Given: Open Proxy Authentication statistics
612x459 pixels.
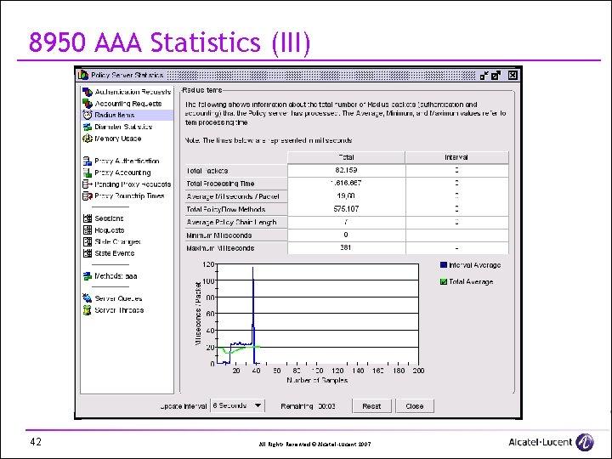Looking at the screenshot, I should tap(127, 161).
